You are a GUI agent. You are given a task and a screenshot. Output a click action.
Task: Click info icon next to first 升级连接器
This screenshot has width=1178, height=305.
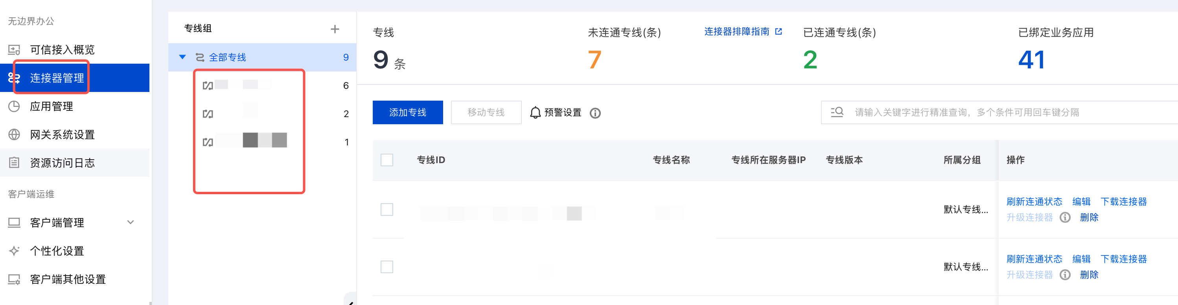click(x=1065, y=217)
